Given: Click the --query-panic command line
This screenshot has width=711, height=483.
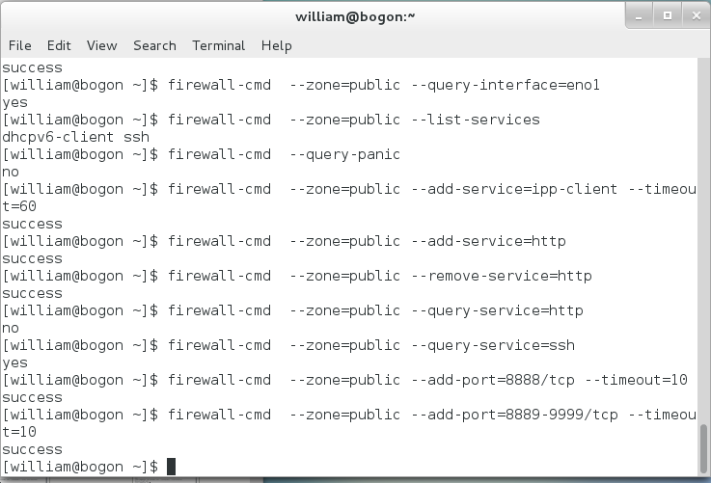Looking at the screenshot, I should tap(202, 154).
